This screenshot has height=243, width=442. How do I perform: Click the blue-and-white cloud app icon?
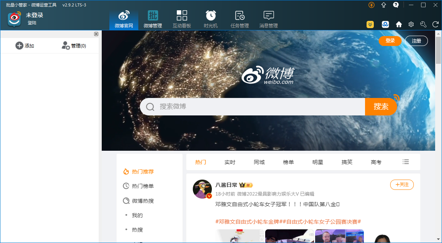coord(385,24)
